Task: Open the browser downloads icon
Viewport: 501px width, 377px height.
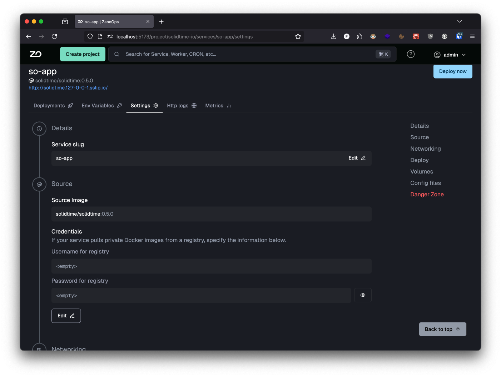Action: click(333, 36)
